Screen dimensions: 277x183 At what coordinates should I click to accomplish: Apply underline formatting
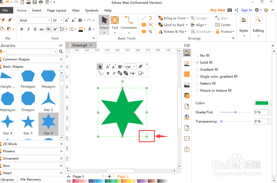coord(35,29)
